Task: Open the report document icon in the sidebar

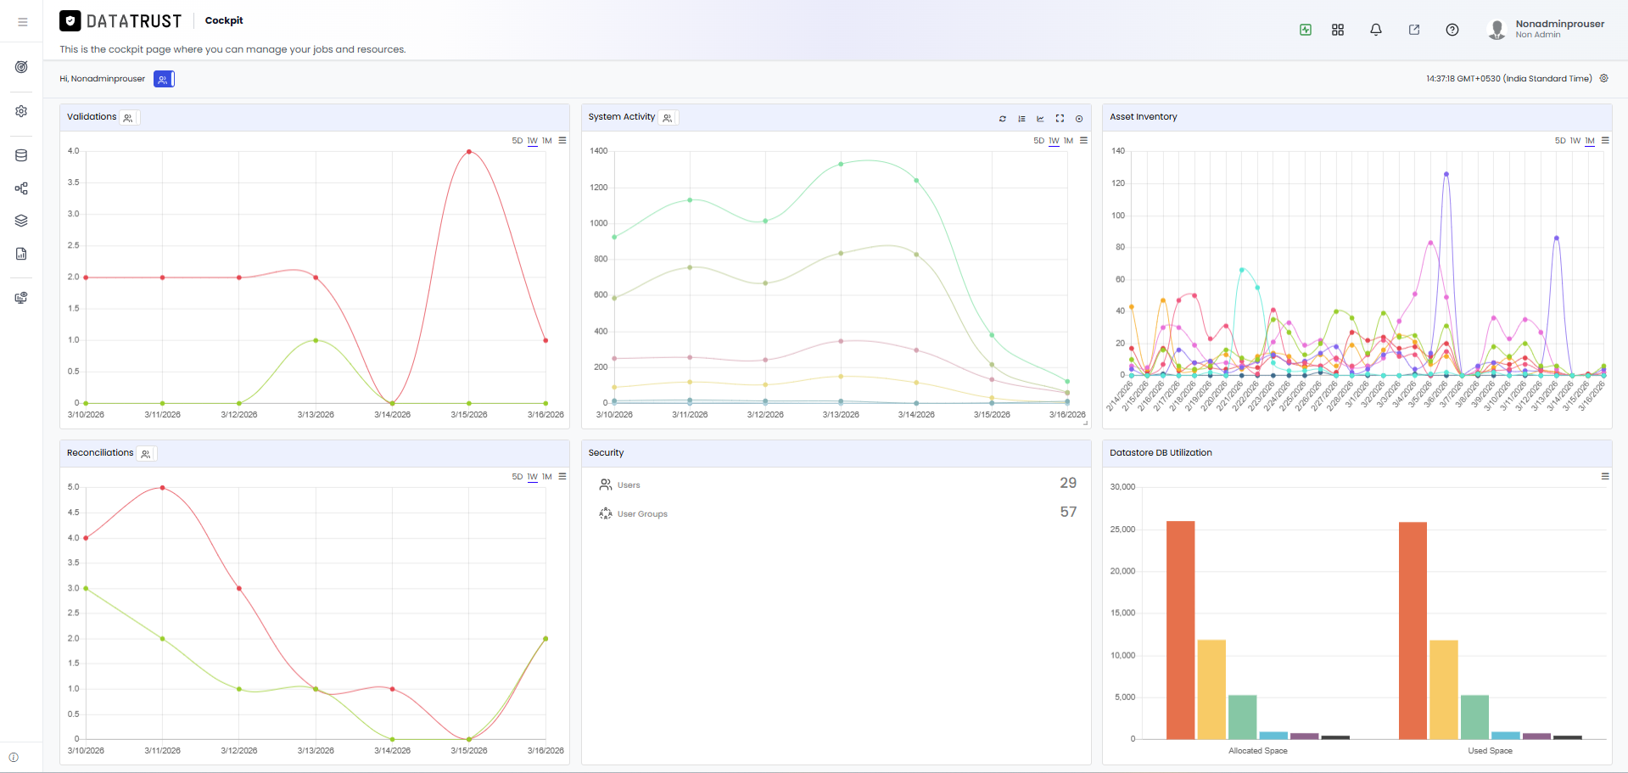Action: (x=21, y=254)
